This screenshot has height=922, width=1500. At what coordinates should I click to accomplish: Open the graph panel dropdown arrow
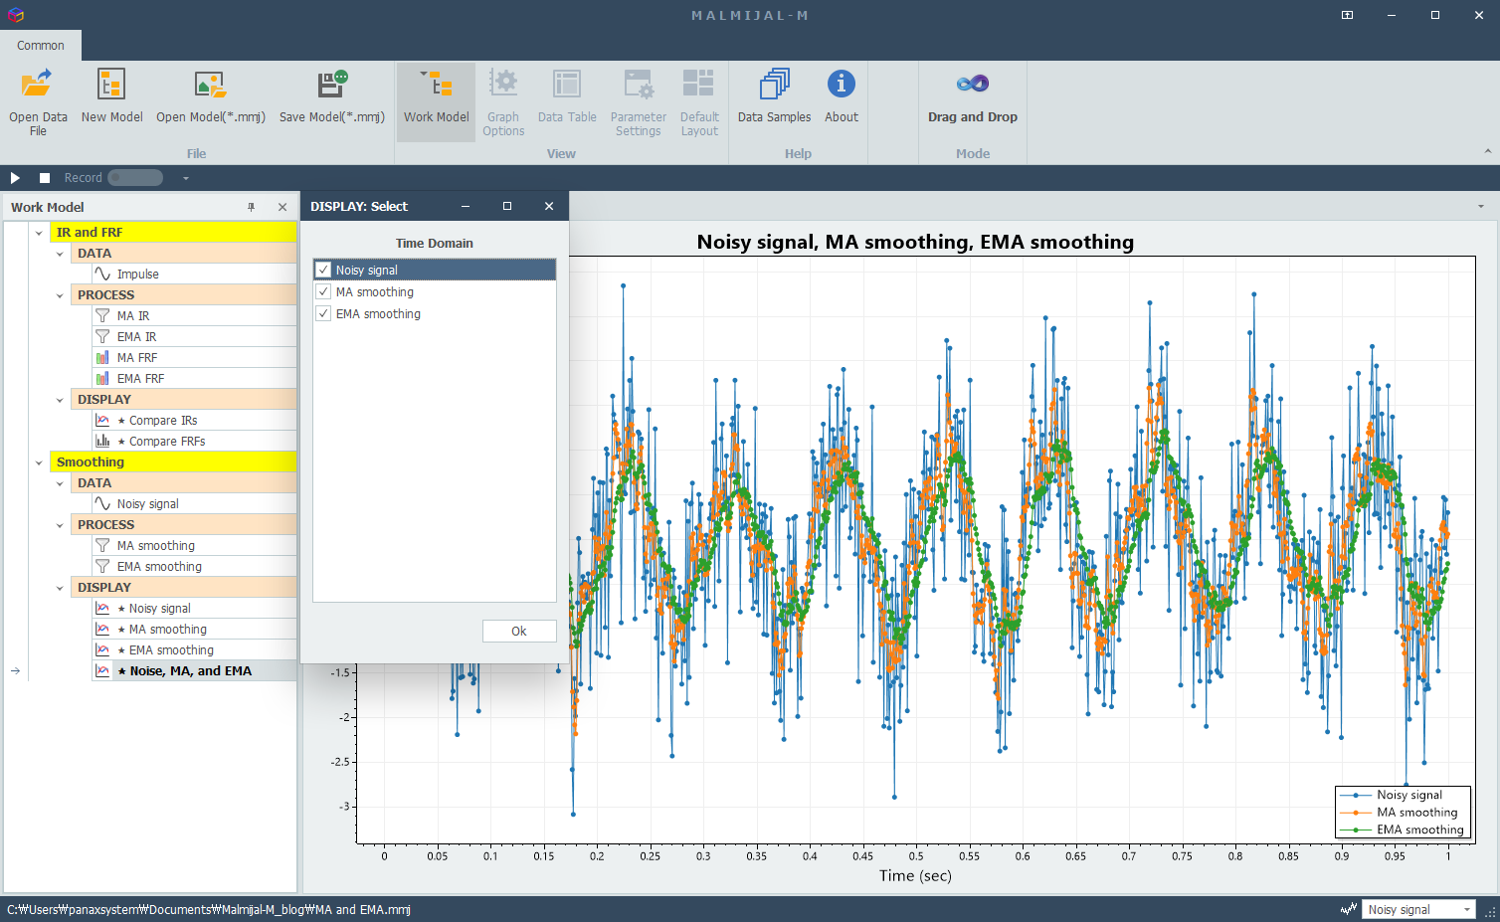1481,207
